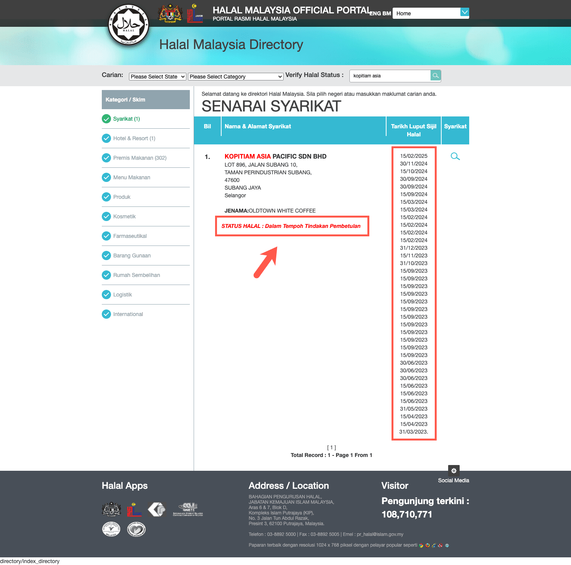
Task: Click the Opera browser icon in footer
Action: tap(440, 545)
